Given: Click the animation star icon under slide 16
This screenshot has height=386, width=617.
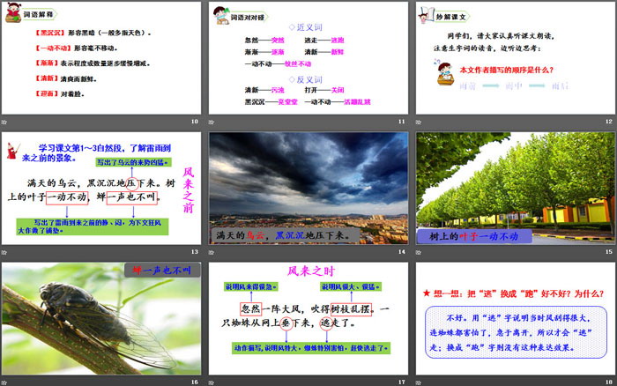Looking at the screenshot, I should click(x=4, y=381).
